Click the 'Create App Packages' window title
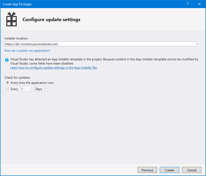 click(x=17, y=4)
